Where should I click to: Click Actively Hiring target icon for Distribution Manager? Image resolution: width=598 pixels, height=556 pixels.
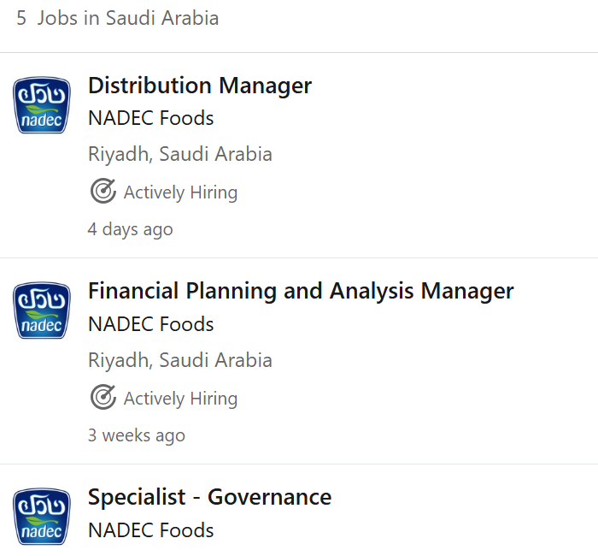[103, 192]
